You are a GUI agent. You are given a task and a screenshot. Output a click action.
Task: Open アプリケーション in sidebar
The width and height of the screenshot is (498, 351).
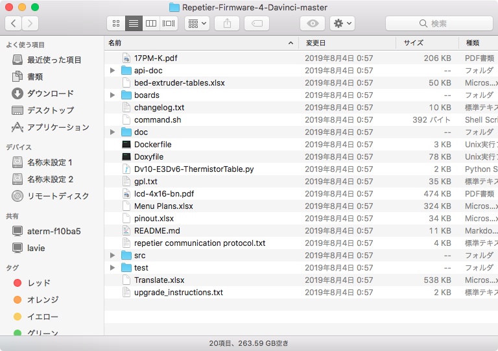click(58, 127)
